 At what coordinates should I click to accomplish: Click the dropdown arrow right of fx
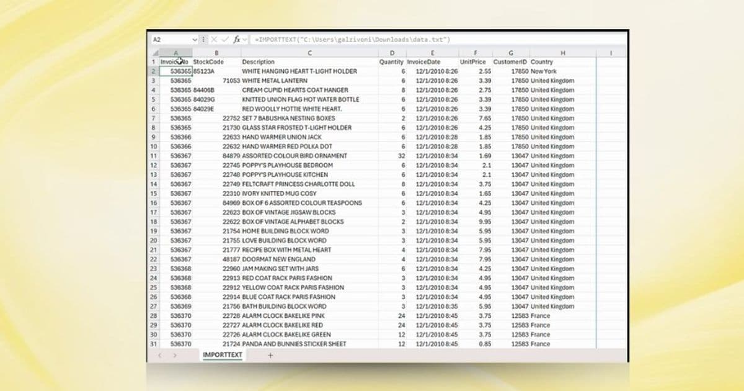pos(244,39)
